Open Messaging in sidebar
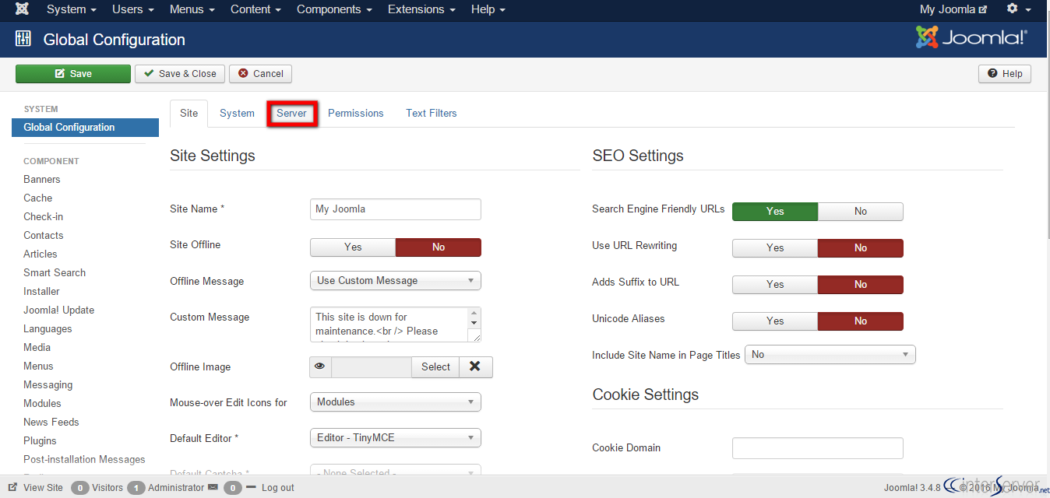The height and width of the screenshot is (498, 1050). tap(48, 385)
